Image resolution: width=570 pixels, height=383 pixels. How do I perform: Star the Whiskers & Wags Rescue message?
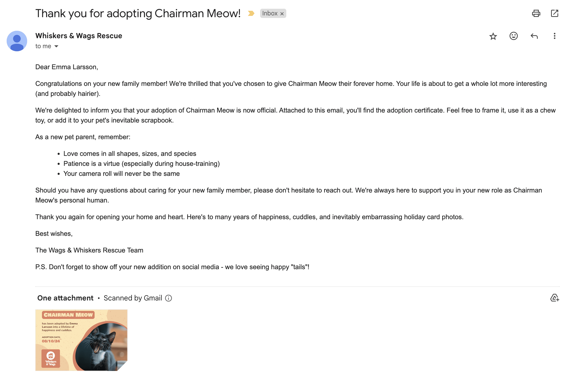493,36
